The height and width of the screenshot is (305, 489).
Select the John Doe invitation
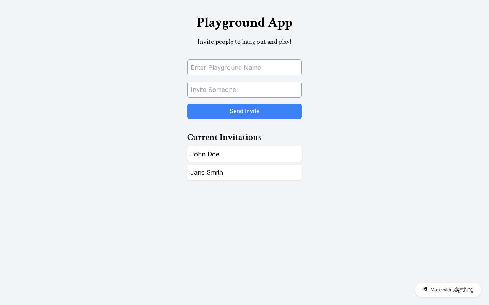(244, 154)
